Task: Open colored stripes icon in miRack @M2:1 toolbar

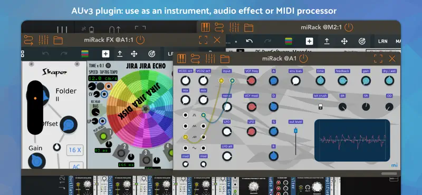Action: point(289,41)
